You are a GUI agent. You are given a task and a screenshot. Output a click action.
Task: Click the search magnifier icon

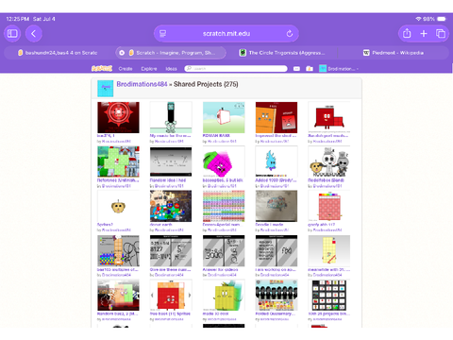pyautogui.click(x=189, y=68)
